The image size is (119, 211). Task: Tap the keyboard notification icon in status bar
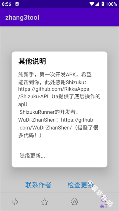17,4
